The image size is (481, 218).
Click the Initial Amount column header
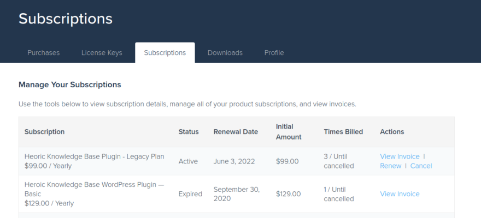289,132
